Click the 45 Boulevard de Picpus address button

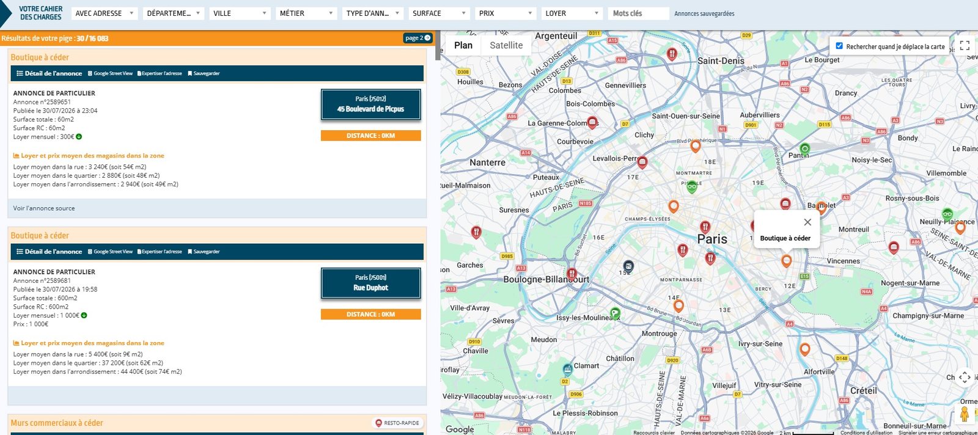tap(370, 104)
